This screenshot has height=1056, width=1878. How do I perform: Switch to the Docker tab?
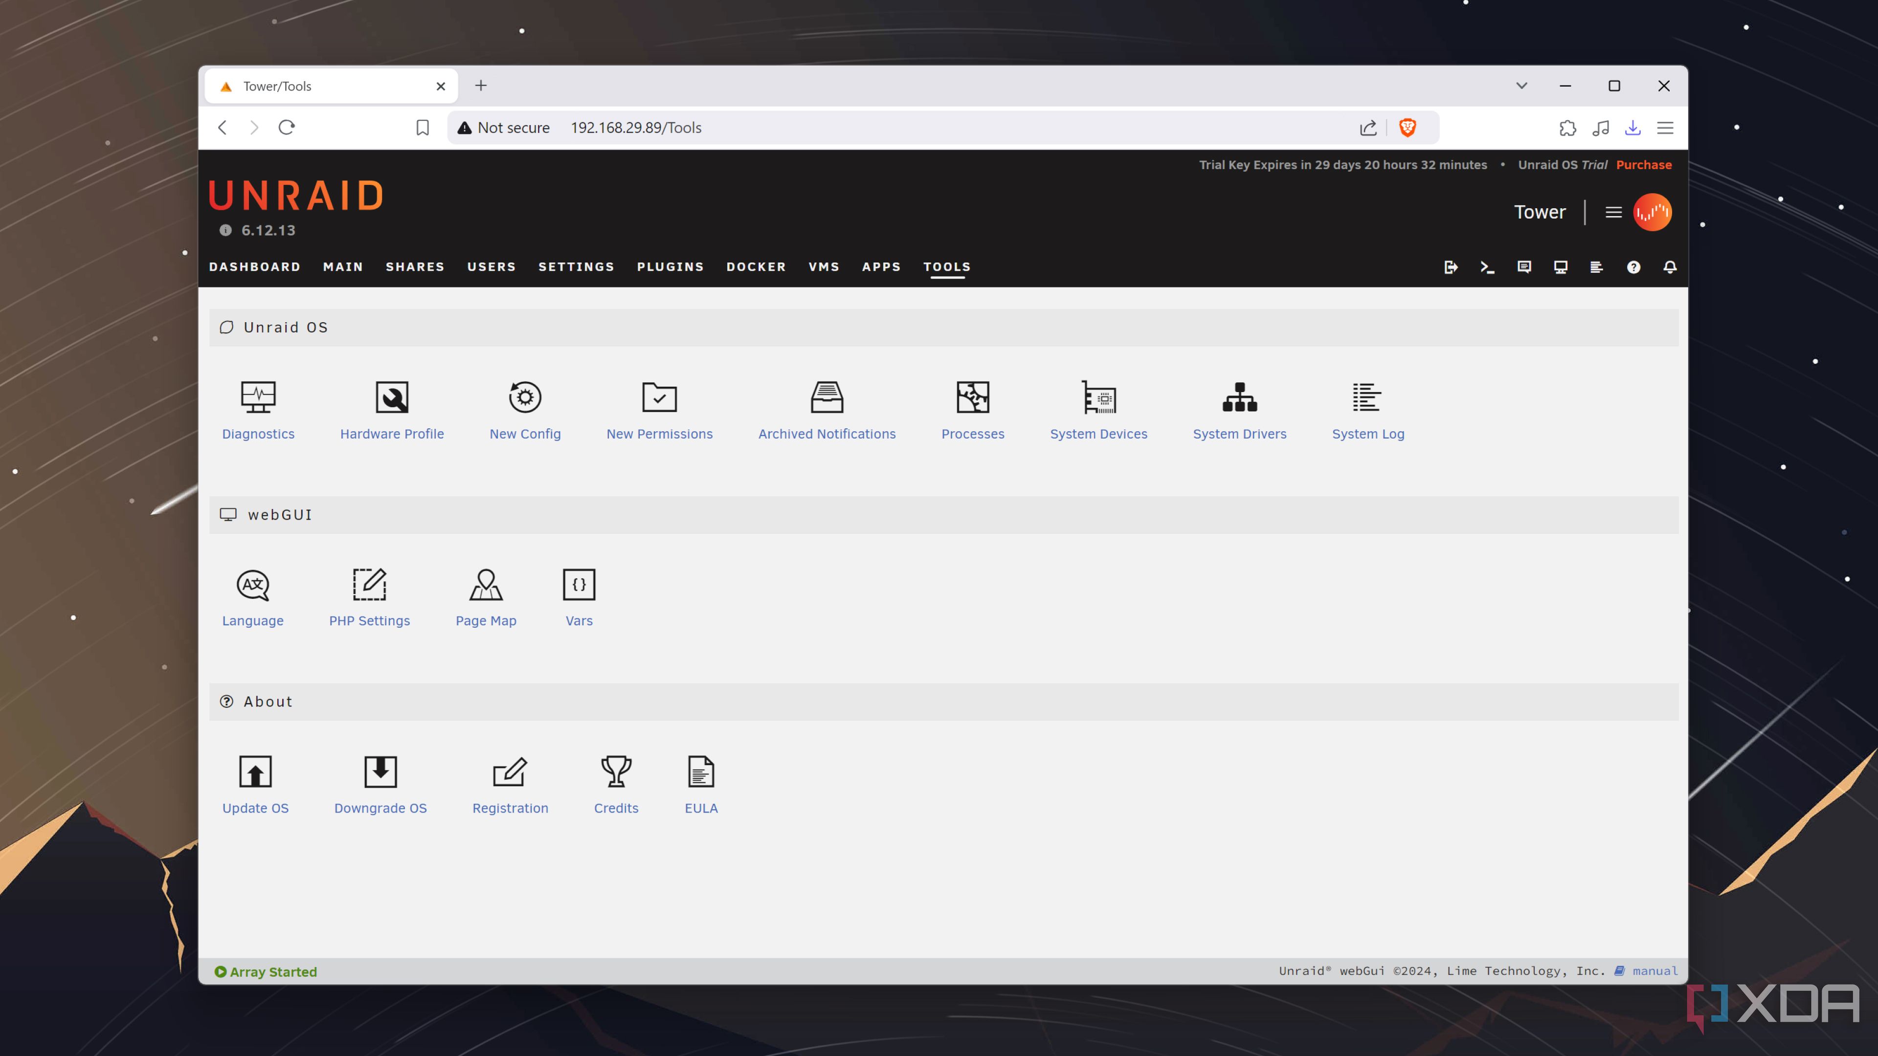(x=756, y=267)
